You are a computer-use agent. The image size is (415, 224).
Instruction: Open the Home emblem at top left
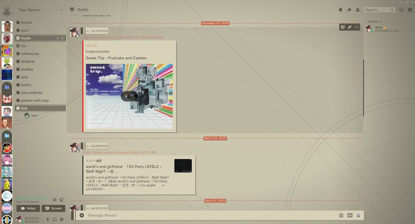7,11
